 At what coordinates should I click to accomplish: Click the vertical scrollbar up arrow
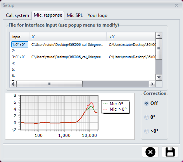coord(159,35)
